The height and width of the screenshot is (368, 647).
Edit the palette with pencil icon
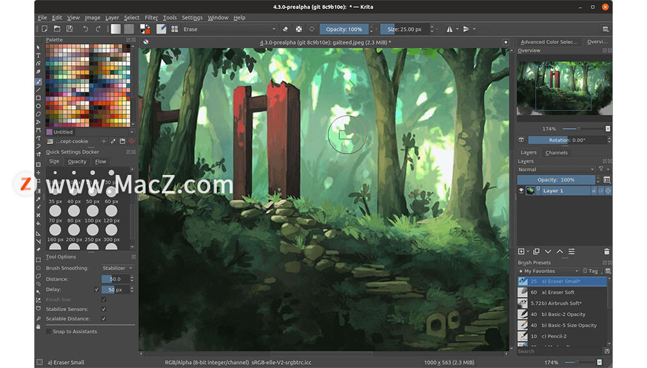(x=113, y=141)
